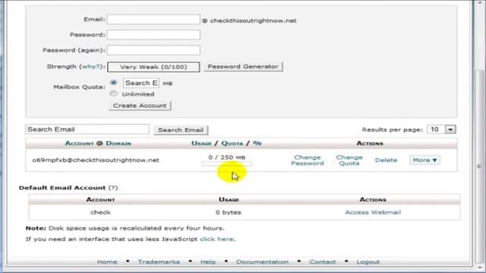
Task: Go to the Home footer link
Action: 107,262
